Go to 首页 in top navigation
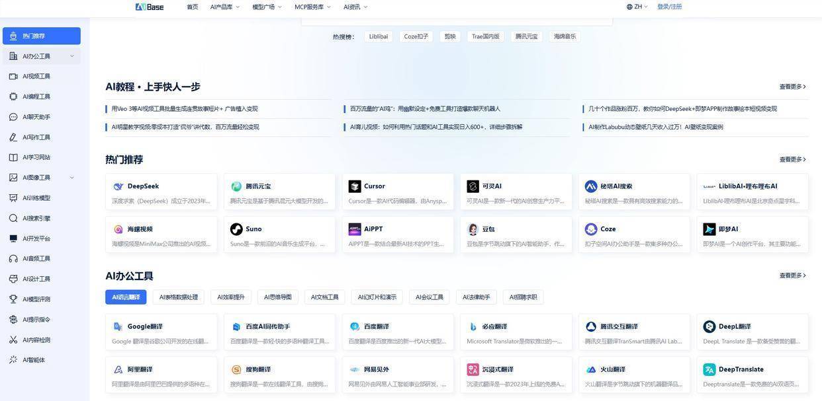Screen dimensions: 822x401 193,7
